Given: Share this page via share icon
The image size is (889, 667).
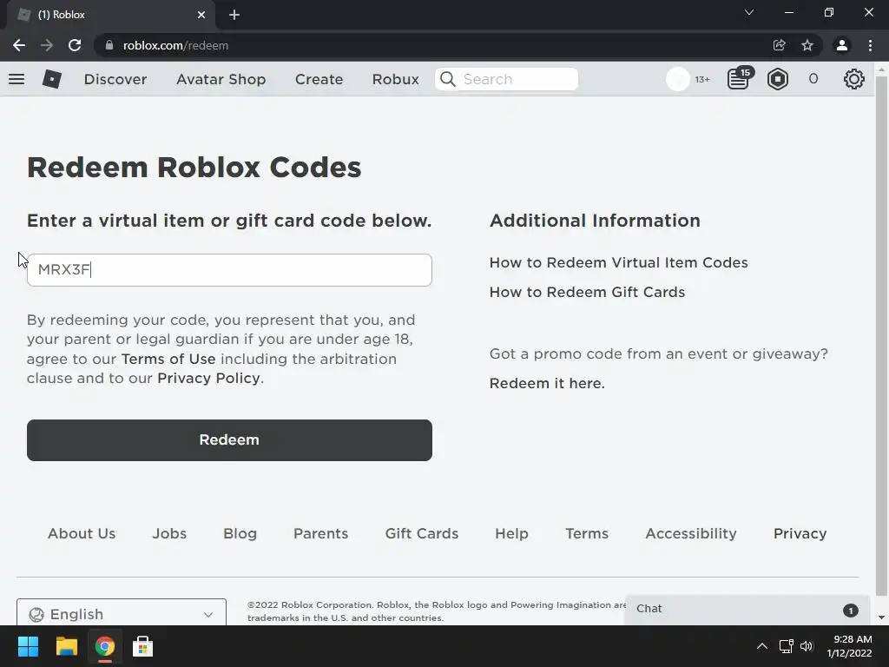Looking at the screenshot, I should pyautogui.click(x=780, y=45).
